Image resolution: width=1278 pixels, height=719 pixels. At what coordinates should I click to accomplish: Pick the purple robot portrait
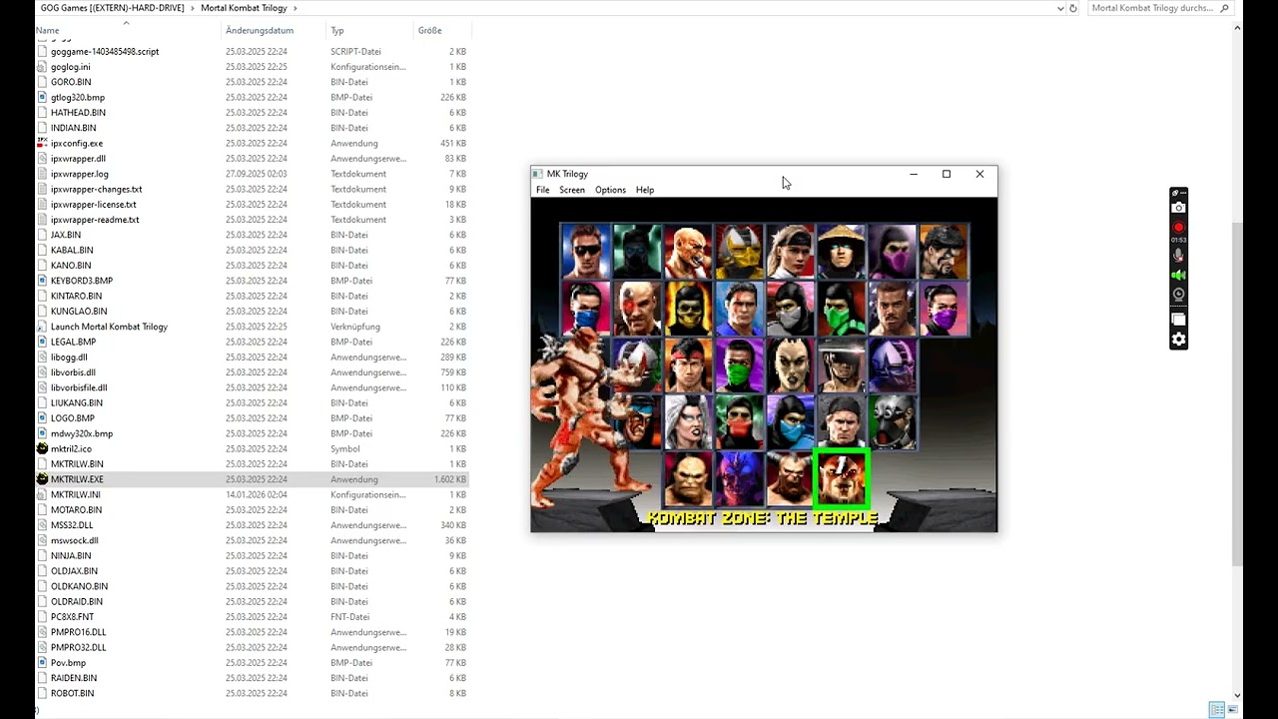[893, 364]
